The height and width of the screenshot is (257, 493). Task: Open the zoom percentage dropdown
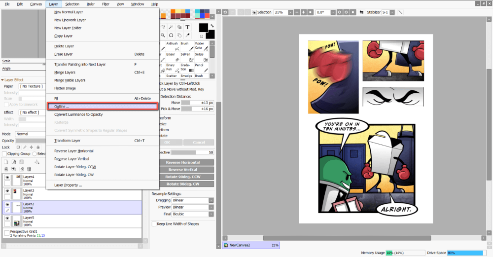[x=290, y=12]
